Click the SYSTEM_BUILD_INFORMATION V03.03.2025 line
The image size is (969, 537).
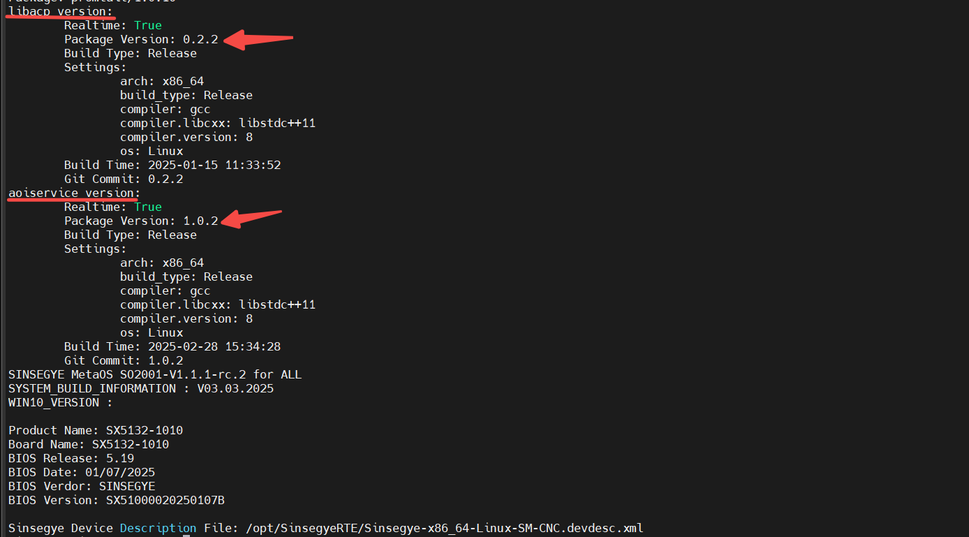140,388
